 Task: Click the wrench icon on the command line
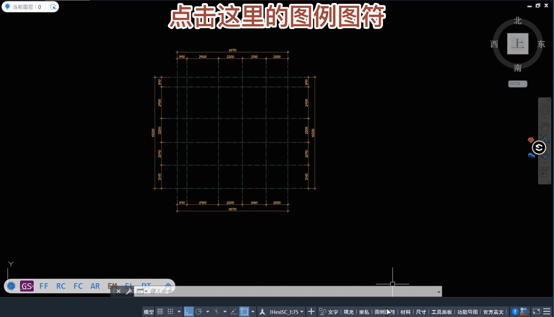(x=129, y=291)
